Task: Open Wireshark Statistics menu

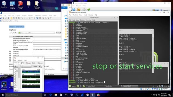Action: point(31,16)
